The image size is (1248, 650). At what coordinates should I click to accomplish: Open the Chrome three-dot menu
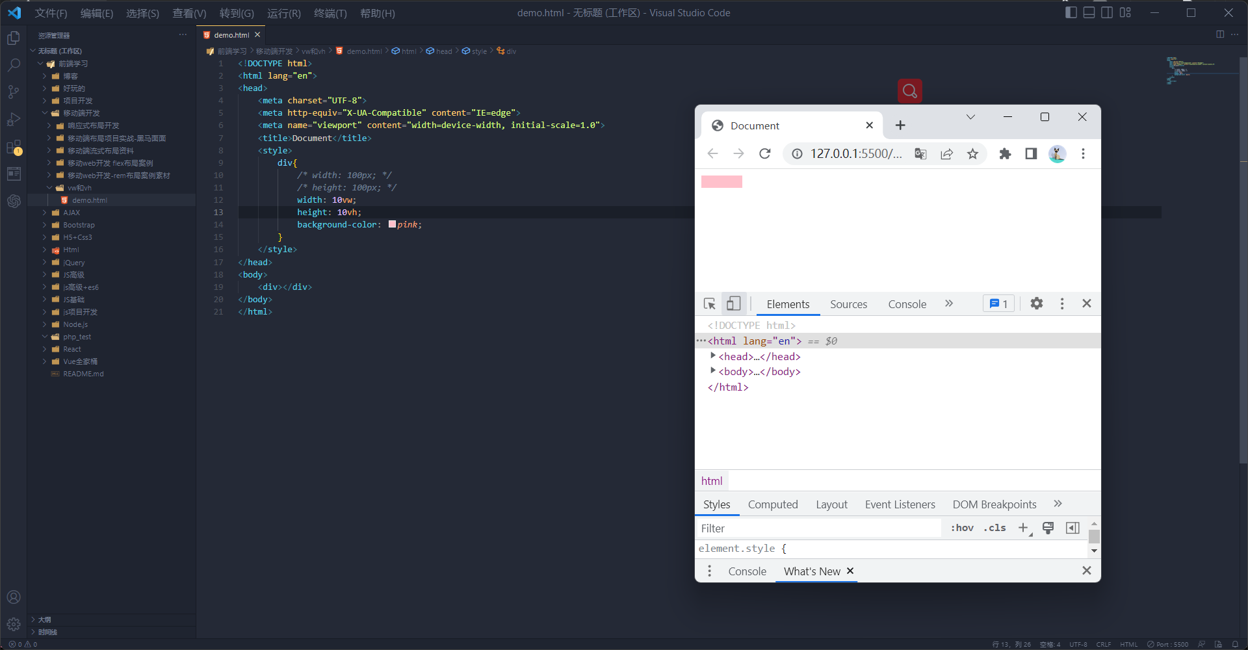pos(1083,153)
